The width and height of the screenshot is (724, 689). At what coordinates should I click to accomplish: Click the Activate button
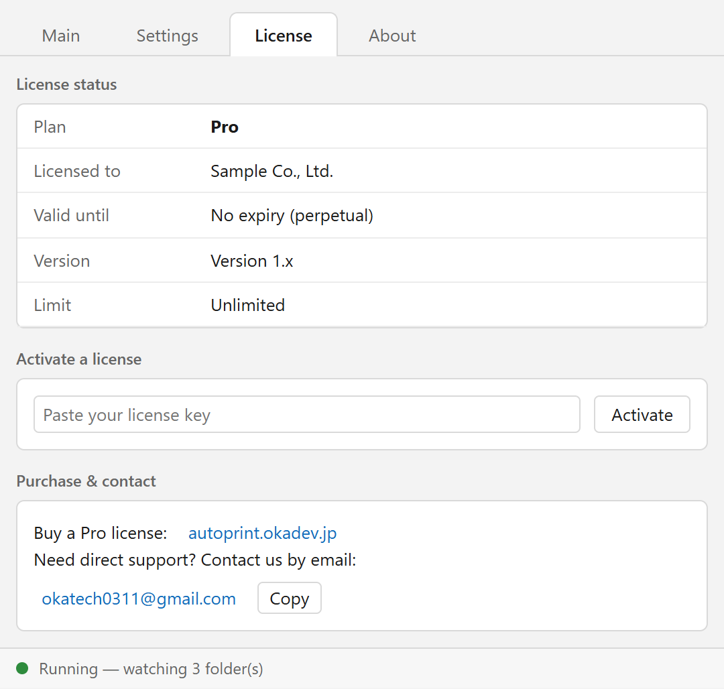click(642, 414)
